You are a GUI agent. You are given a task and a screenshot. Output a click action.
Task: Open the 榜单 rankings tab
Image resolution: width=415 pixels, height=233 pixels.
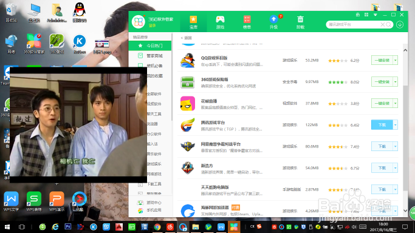point(247,22)
